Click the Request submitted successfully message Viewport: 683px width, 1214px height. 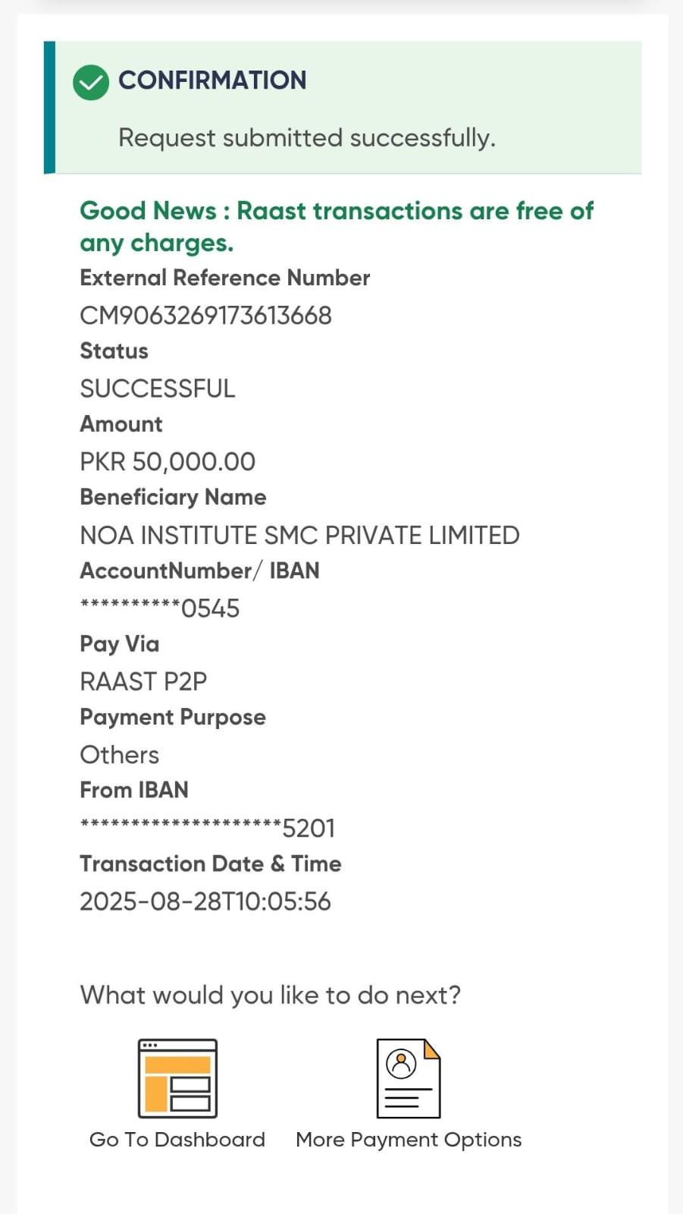[307, 138]
